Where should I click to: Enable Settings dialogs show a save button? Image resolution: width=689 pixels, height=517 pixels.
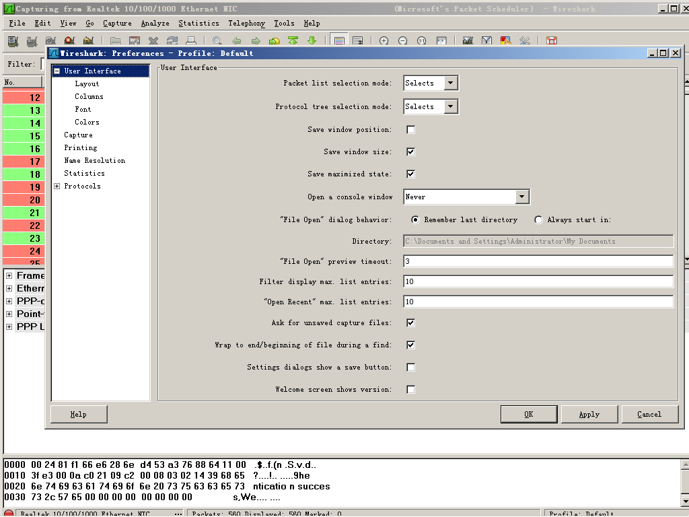[411, 367]
